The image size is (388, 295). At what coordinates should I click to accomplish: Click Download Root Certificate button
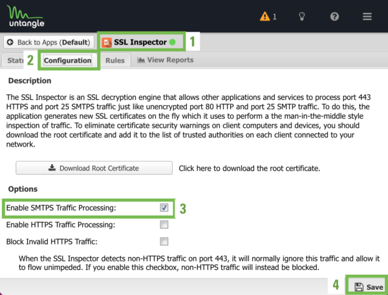(94, 168)
